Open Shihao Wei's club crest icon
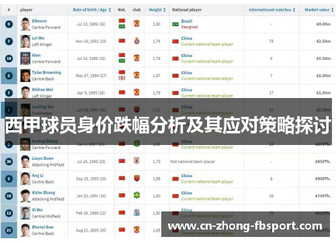 (x=136, y=92)
